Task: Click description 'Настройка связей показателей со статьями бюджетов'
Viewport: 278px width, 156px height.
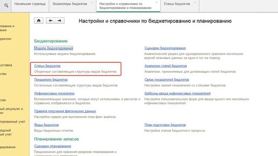Action: pos(185,85)
